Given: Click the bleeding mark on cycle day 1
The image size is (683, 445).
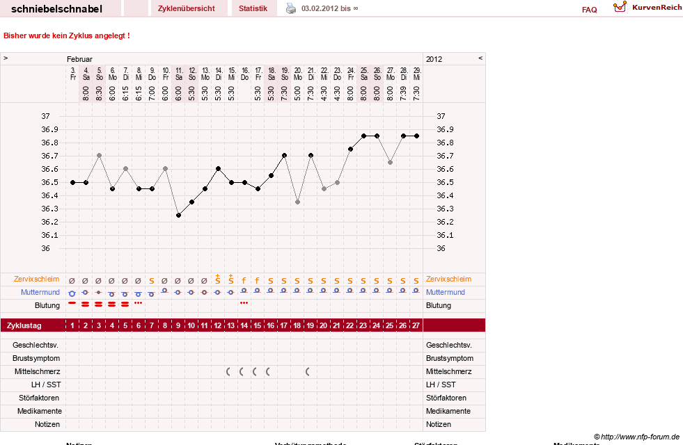Looking at the screenshot, I should [x=72, y=302].
